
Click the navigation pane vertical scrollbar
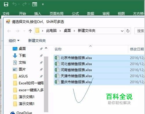pos(46,84)
